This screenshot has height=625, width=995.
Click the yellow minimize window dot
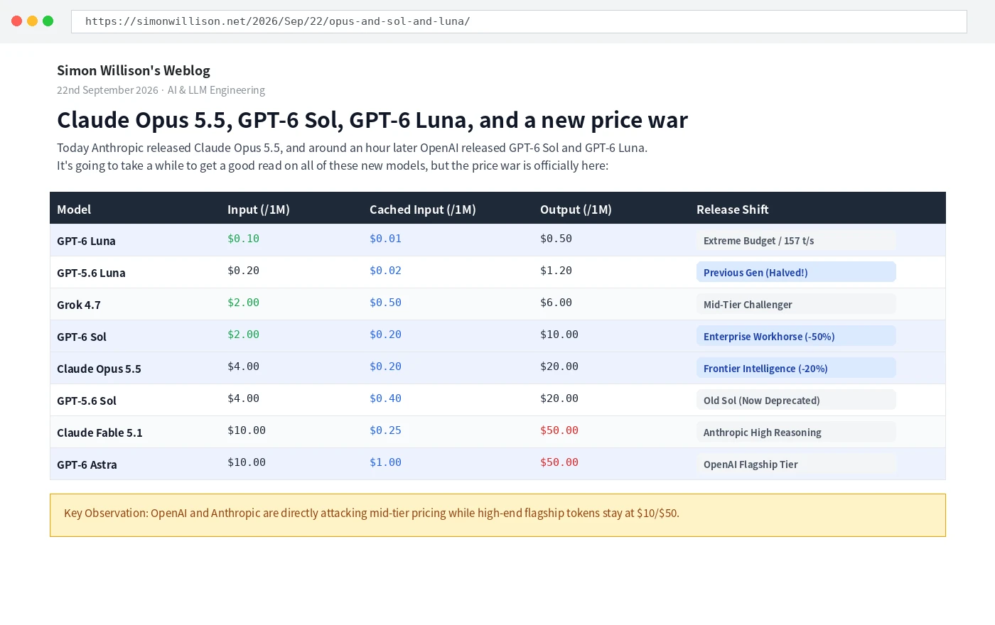click(x=33, y=21)
